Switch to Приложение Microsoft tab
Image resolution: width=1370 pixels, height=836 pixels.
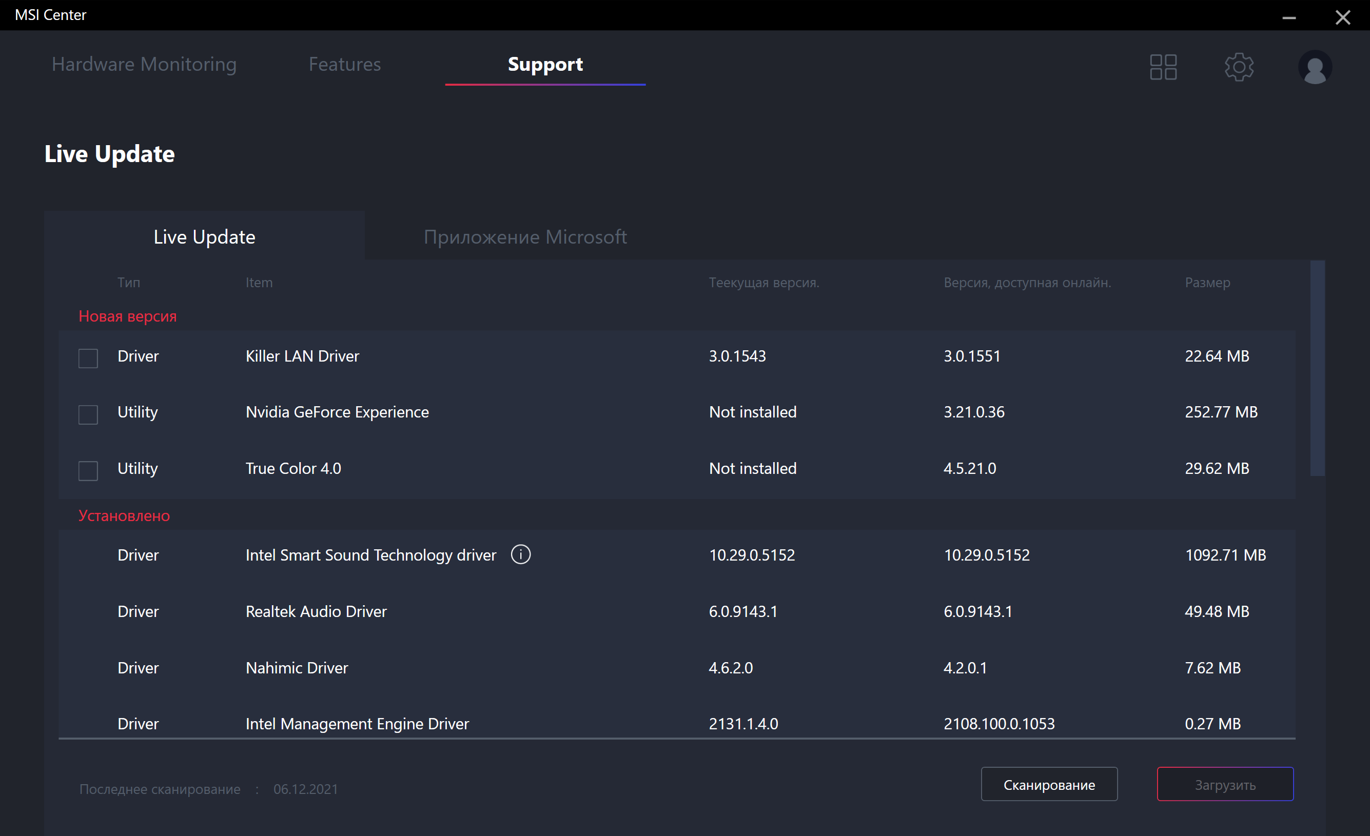point(525,237)
